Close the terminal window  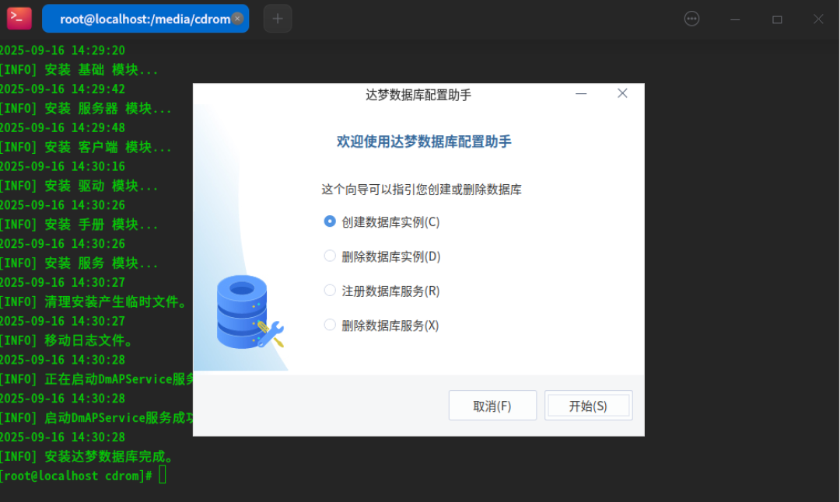pyautogui.click(x=818, y=19)
